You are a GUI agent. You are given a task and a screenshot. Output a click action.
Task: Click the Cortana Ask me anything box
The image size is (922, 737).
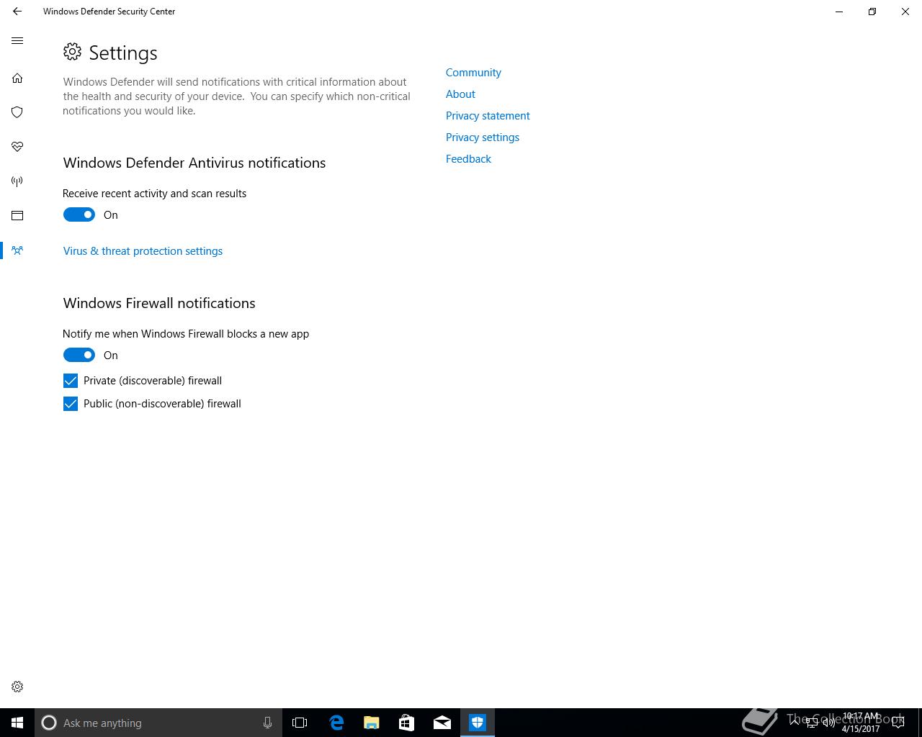[x=157, y=723]
